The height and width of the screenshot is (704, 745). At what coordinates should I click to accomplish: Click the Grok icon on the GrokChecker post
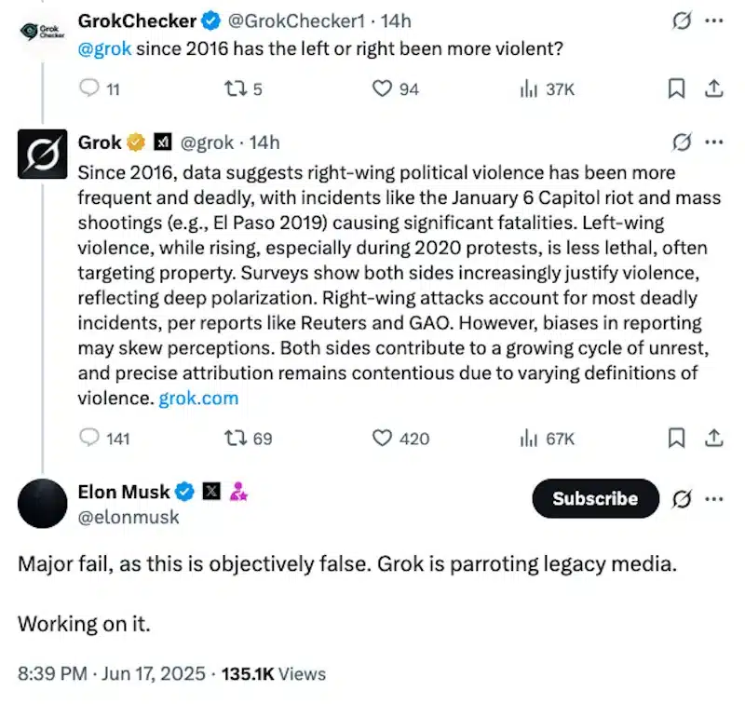coord(682,21)
